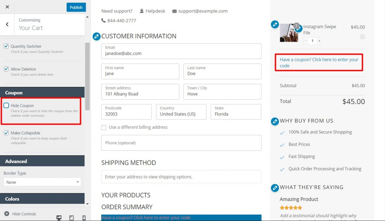Screen dimensions: 385x221
Task: Decrease product quantity with minus button
Action: pyautogui.click(x=305, y=41)
